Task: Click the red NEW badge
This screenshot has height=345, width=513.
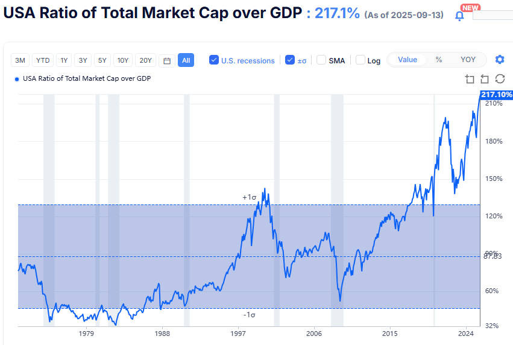Action: [x=470, y=7]
